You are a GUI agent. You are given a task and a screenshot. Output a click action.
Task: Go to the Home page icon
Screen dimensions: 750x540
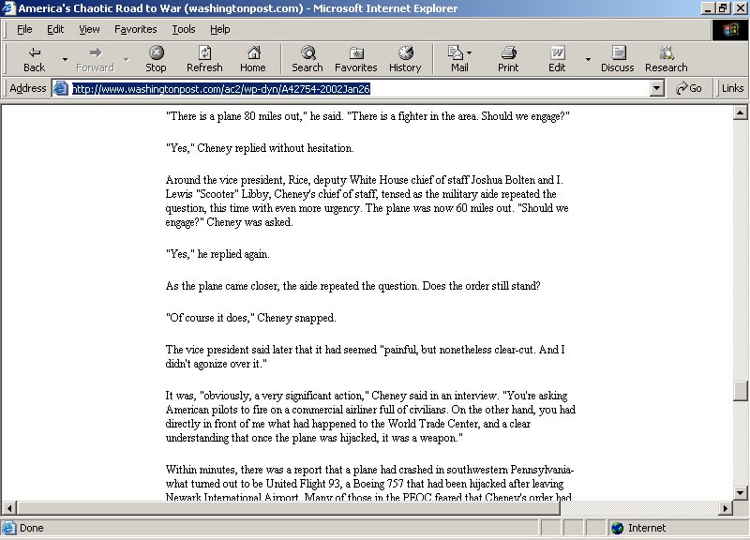click(252, 58)
